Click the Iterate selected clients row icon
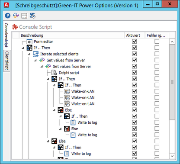This screenshot has width=180, height=164. pyautogui.click(x=35, y=54)
